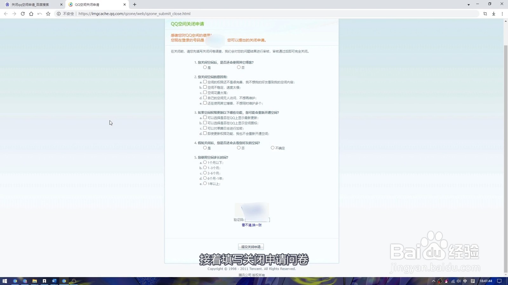The width and height of the screenshot is (508, 285).
Task: Switch to the QQ空间关闭申请 tab
Action: 97,4
